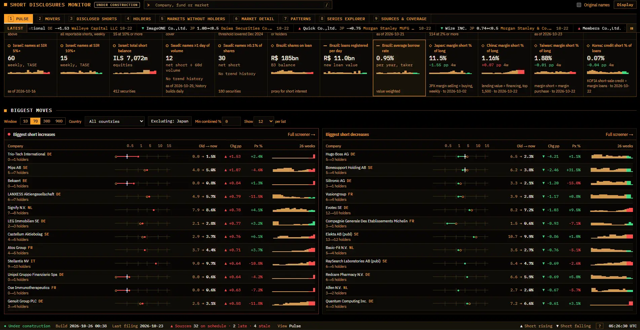The height and width of the screenshot is (330, 640).
Task: Select LANXESS Aktiengesellschaft row
Action: tap(161, 197)
